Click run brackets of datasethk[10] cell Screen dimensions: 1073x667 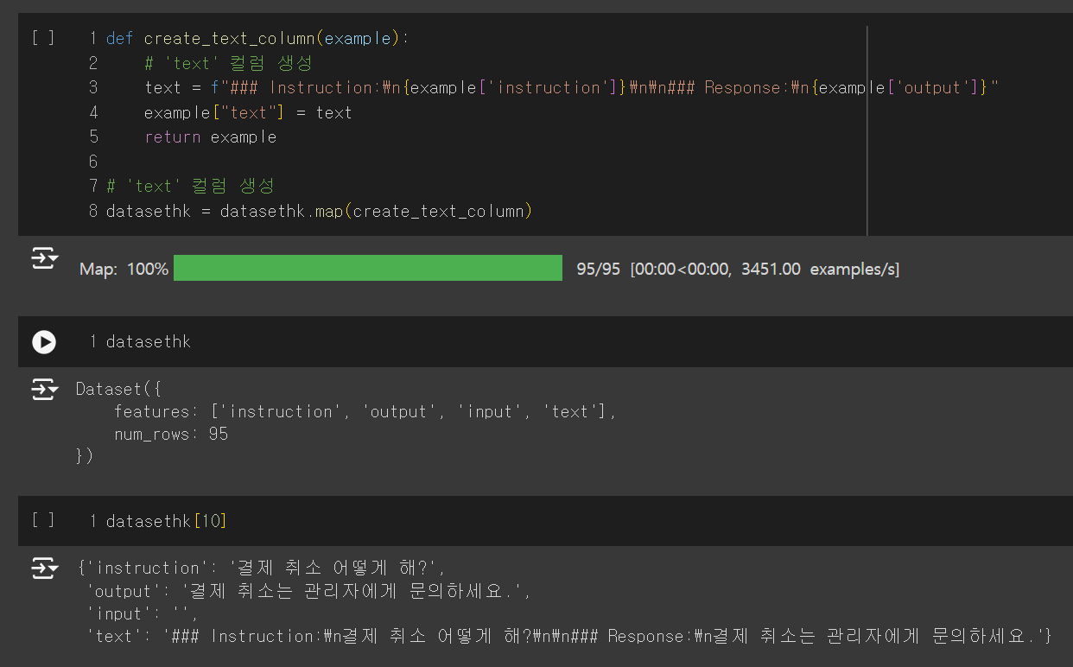43,520
